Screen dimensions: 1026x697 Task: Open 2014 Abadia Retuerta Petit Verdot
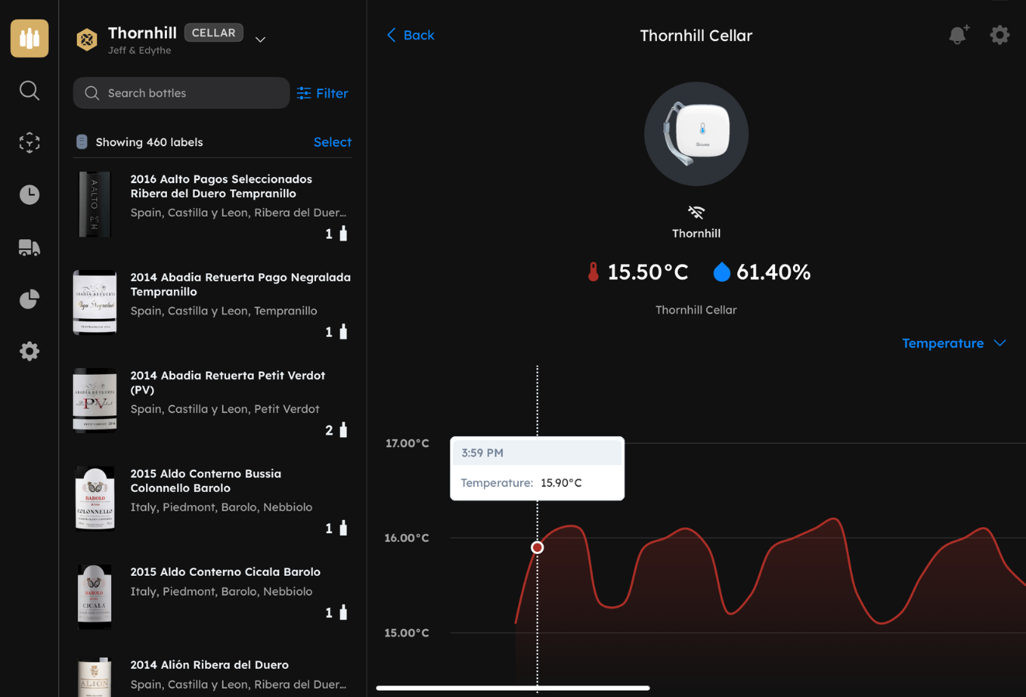[212, 401]
